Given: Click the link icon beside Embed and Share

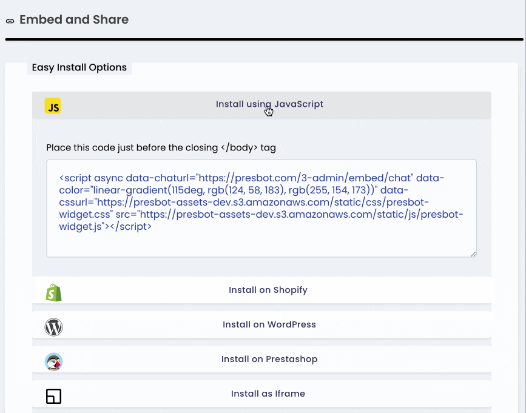Looking at the screenshot, I should [x=10, y=21].
